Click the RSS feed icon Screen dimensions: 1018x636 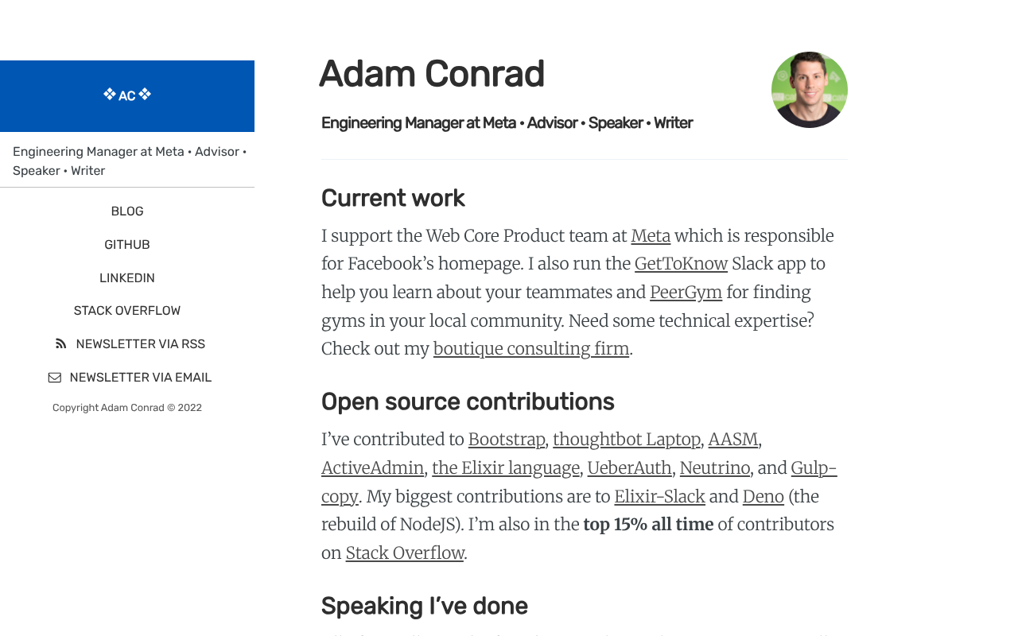pyautogui.click(x=61, y=344)
